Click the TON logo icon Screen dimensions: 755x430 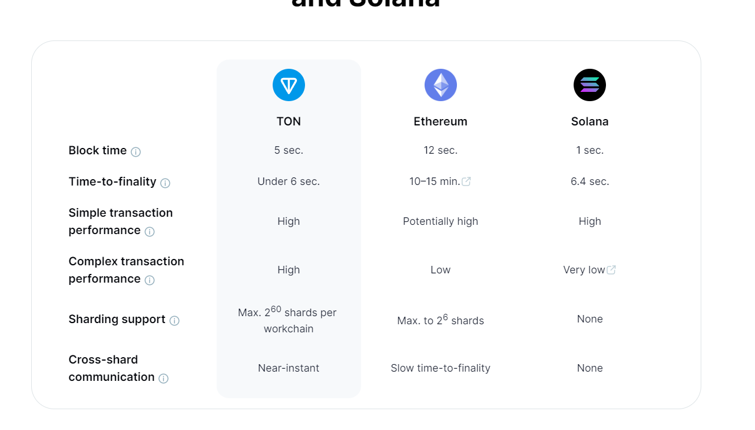[289, 85]
